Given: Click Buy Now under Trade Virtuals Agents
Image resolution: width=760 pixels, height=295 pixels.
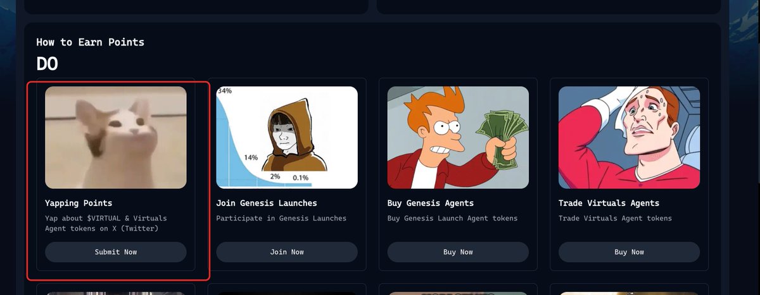Looking at the screenshot, I should coord(629,252).
